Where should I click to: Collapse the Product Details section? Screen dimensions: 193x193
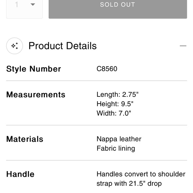pos(183,46)
